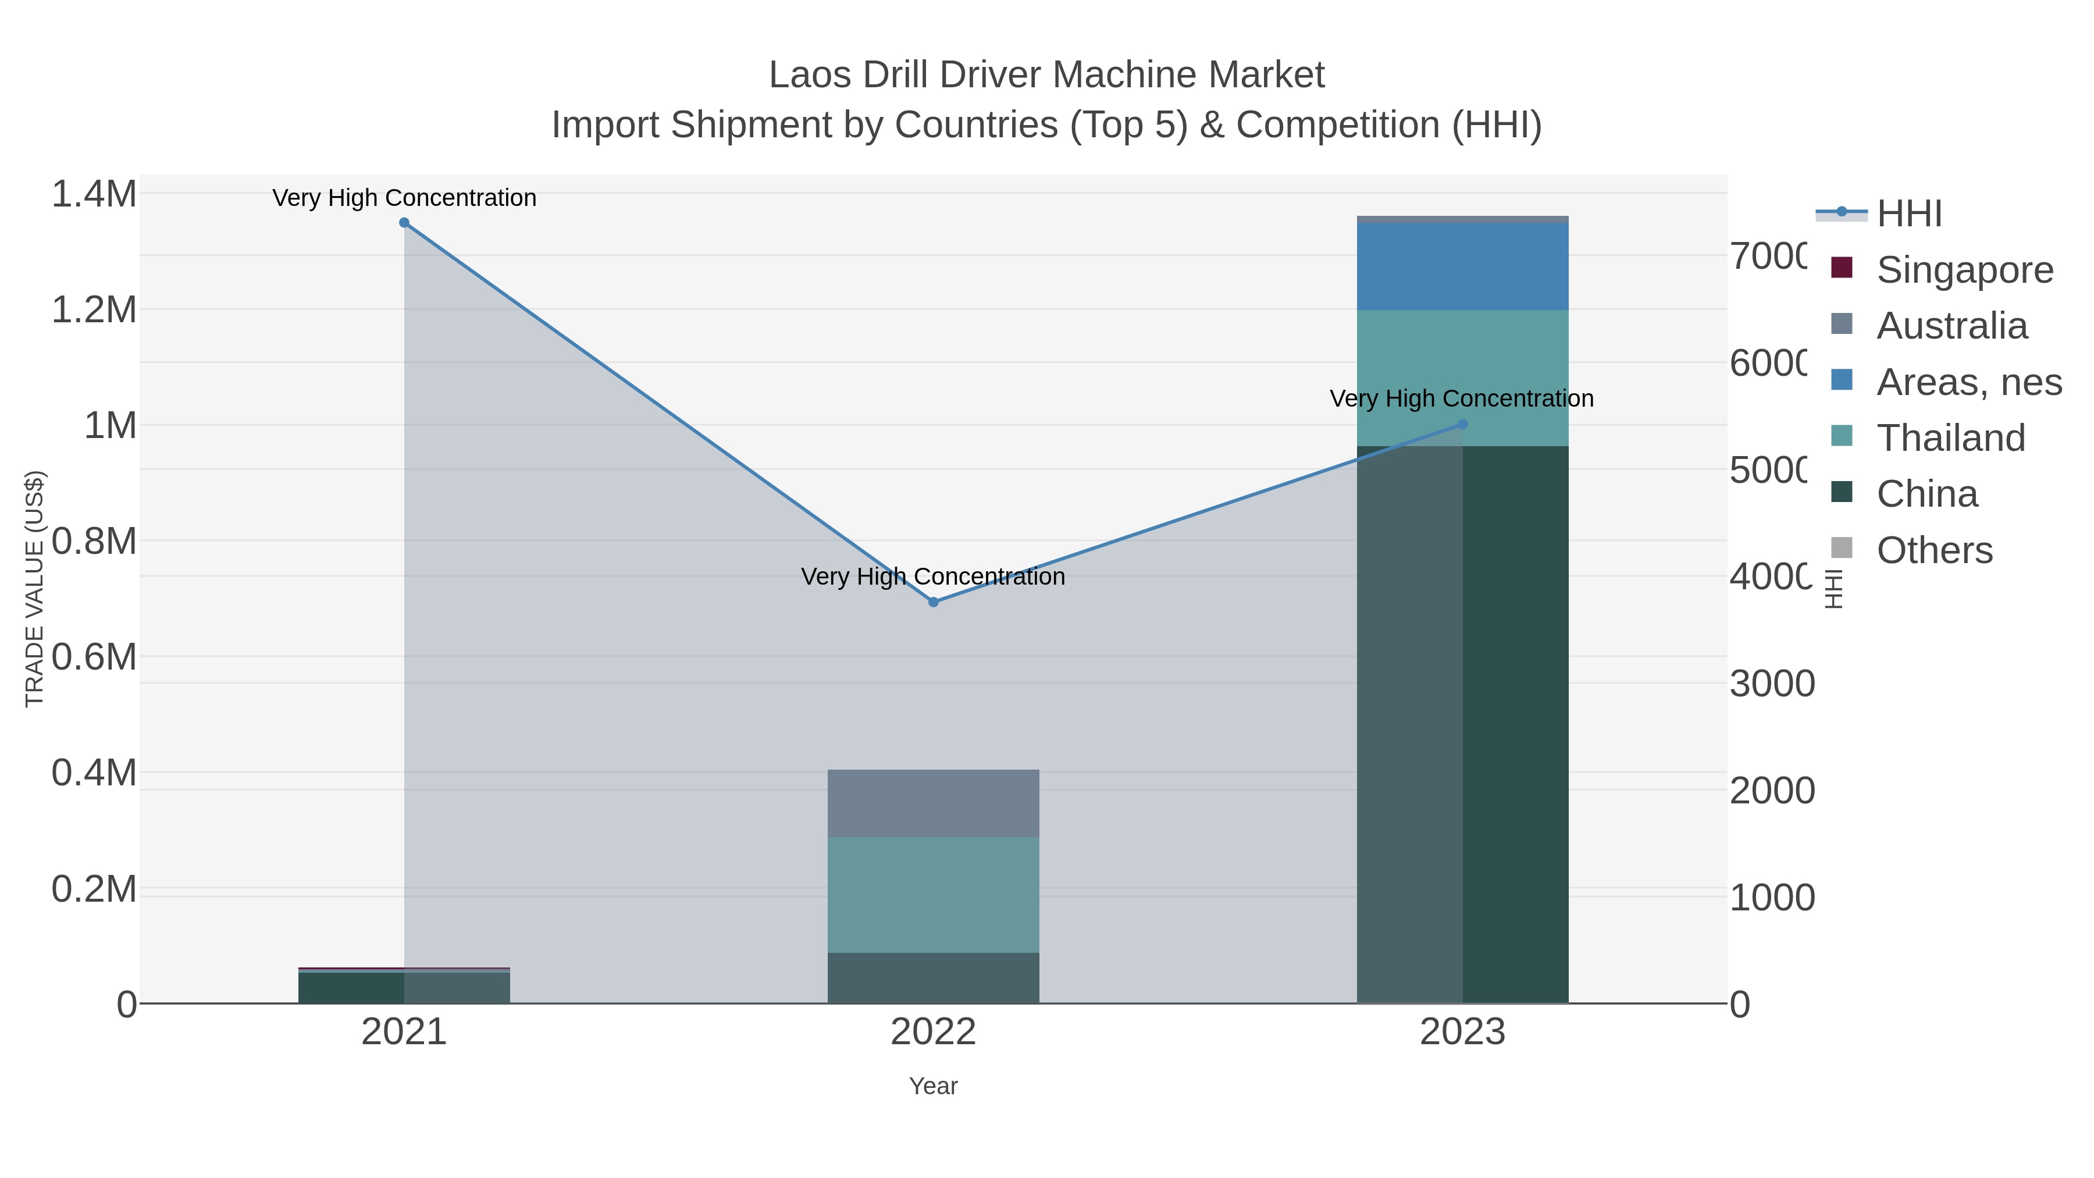The image size is (2094, 1178).
Task: Toggle the HHI legend entry
Action: pos(1879,213)
